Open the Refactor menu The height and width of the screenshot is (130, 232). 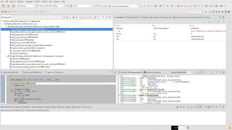tap(21, 1)
